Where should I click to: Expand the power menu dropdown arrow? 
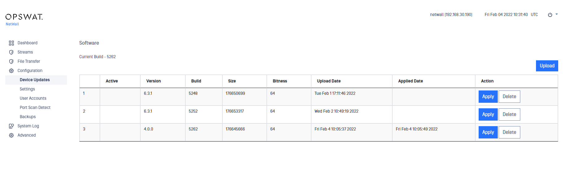click(557, 14)
